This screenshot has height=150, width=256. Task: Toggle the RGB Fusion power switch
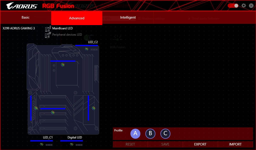coord(233,6)
